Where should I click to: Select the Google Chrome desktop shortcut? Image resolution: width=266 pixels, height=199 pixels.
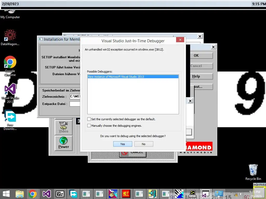point(10,66)
